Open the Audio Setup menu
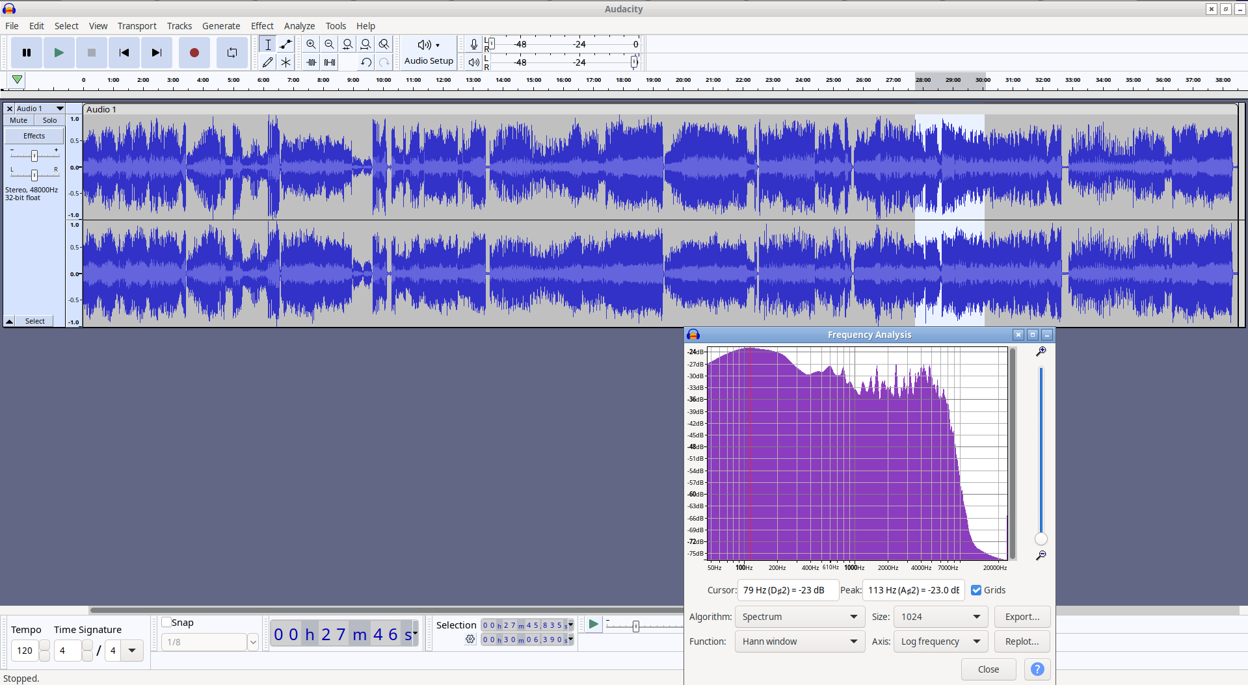1248x685 pixels. [429, 53]
